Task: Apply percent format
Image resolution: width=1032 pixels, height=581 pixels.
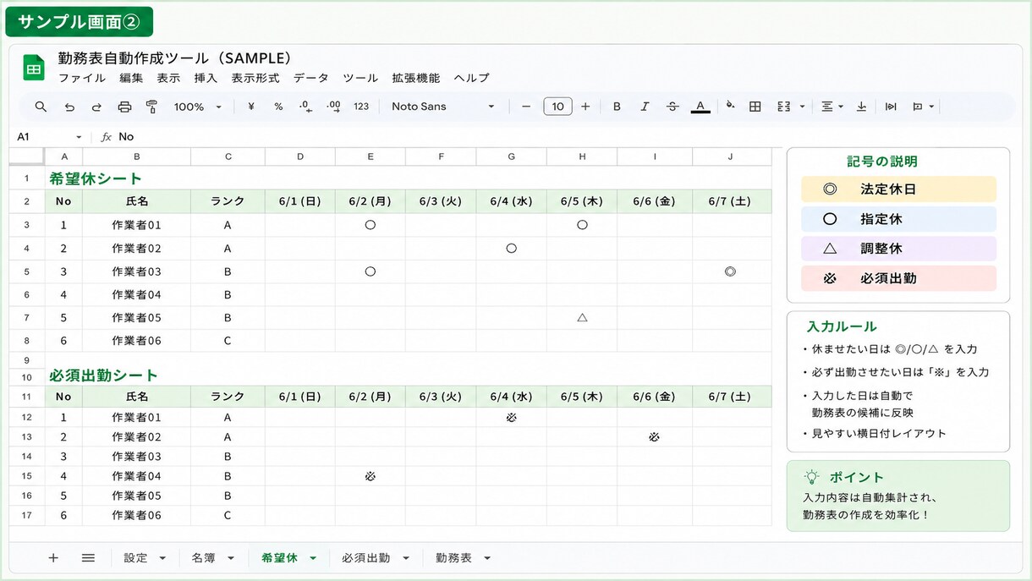Action: pyautogui.click(x=278, y=107)
